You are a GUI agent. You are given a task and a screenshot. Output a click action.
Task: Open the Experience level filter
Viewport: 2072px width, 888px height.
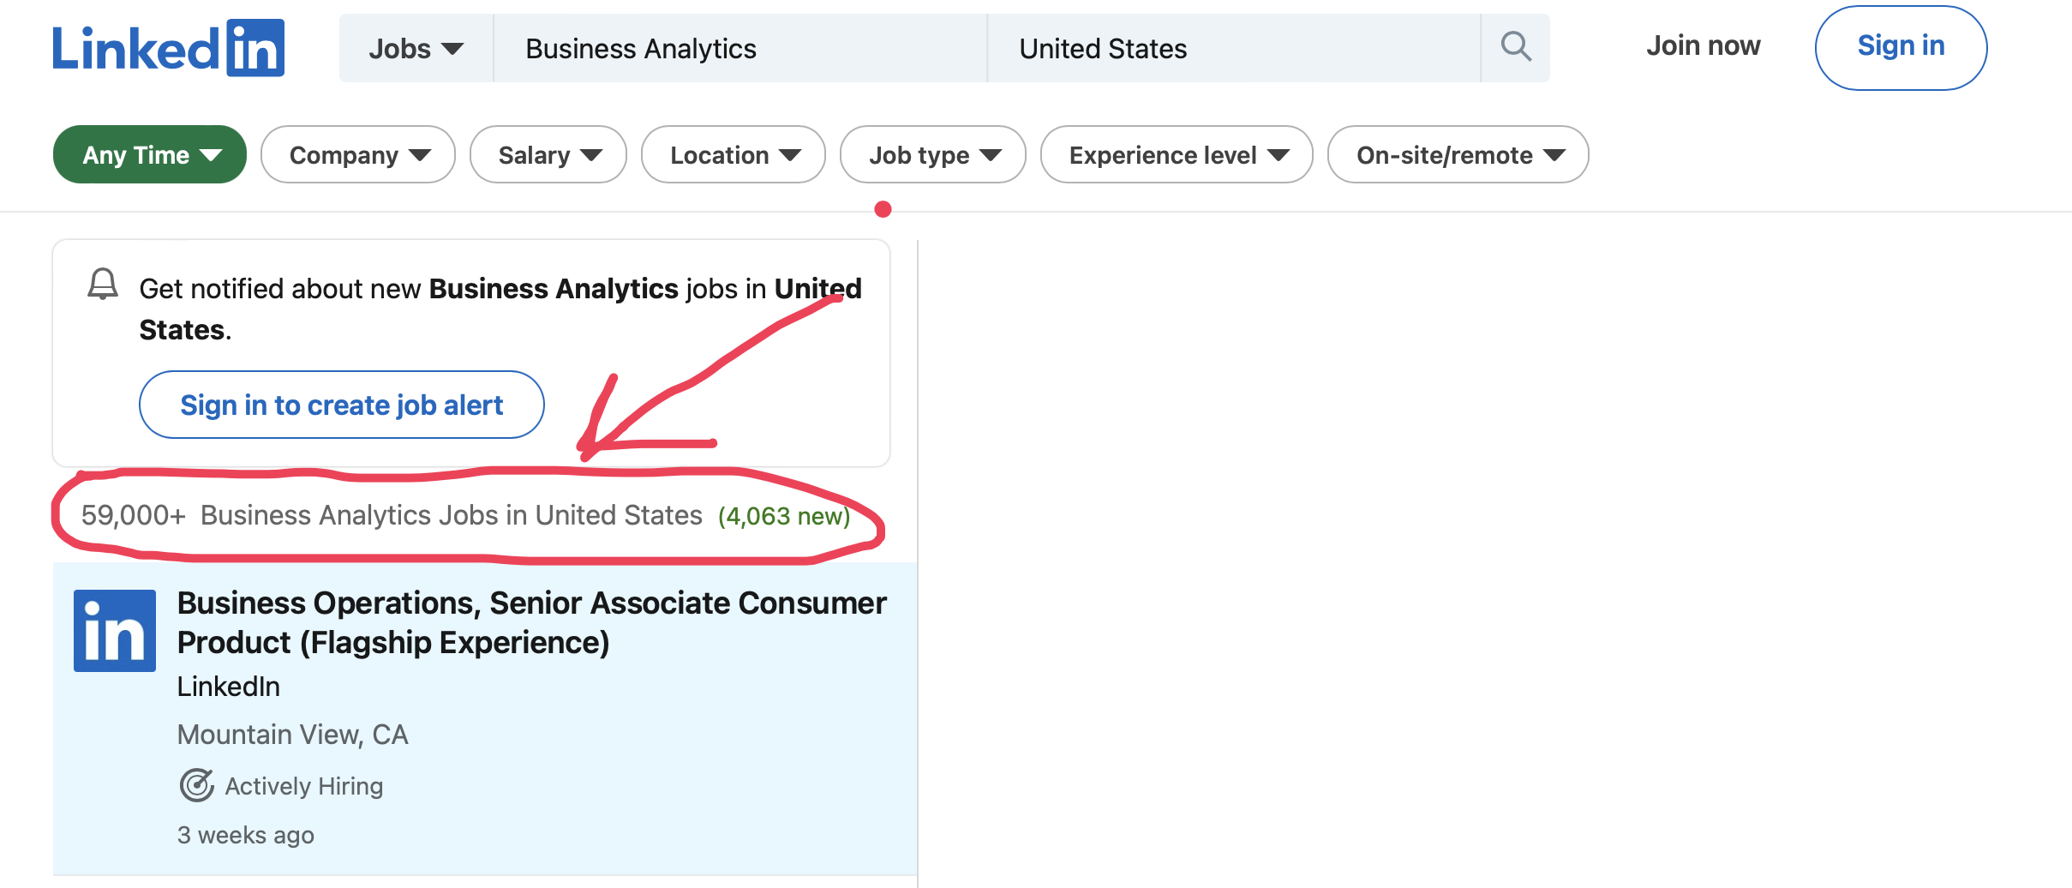(1177, 155)
